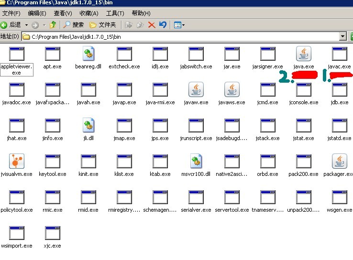Click the Copy To folder toolbar icon
This screenshot has height=260, width=353.
pos(140,25)
